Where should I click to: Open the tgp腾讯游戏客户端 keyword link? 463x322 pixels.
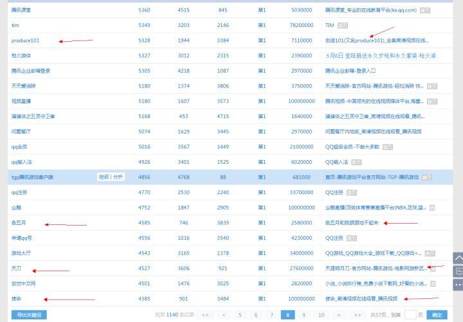coord(32,177)
